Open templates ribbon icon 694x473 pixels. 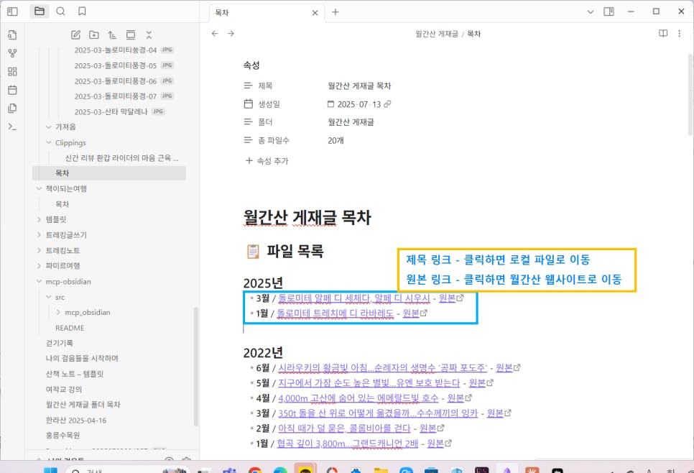[12, 109]
